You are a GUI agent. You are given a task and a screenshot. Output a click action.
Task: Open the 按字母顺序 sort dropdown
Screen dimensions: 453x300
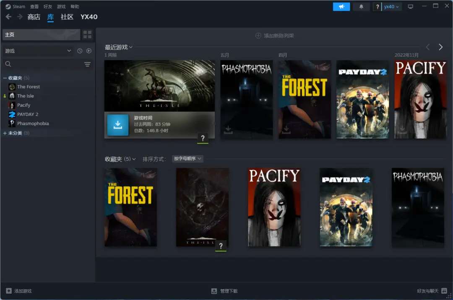(x=187, y=159)
